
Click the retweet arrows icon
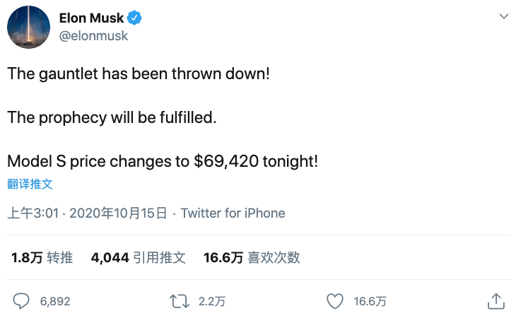pos(180,301)
